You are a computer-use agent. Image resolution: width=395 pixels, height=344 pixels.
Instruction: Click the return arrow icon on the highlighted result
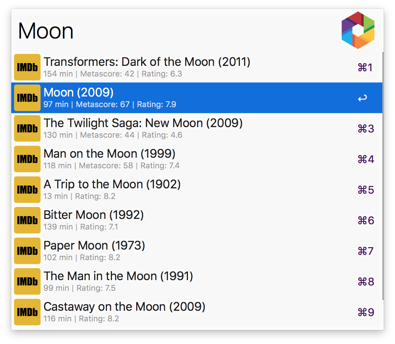tap(362, 98)
